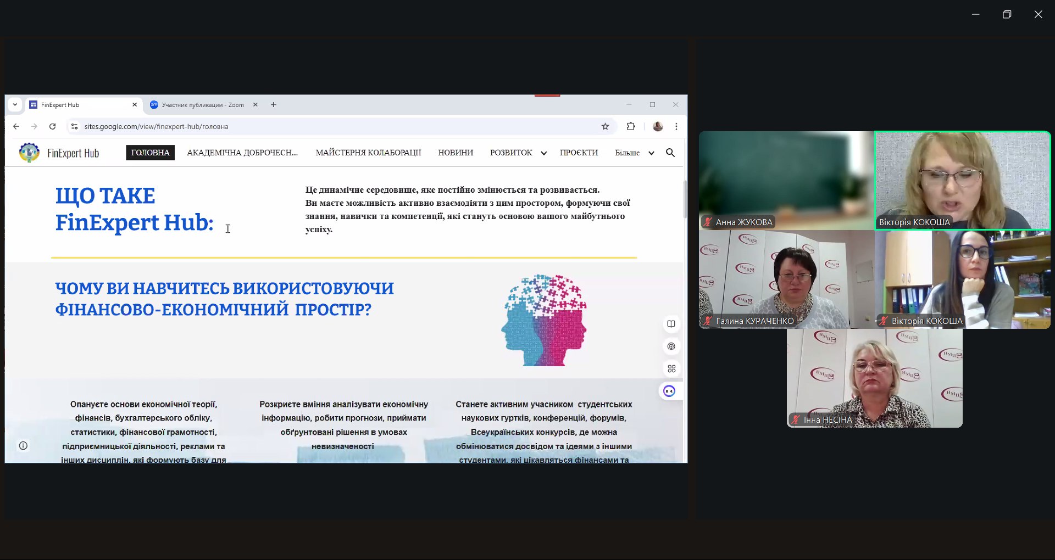This screenshot has width=1055, height=560.
Task: Open a new Chrome tab
Action: tap(274, 105)
